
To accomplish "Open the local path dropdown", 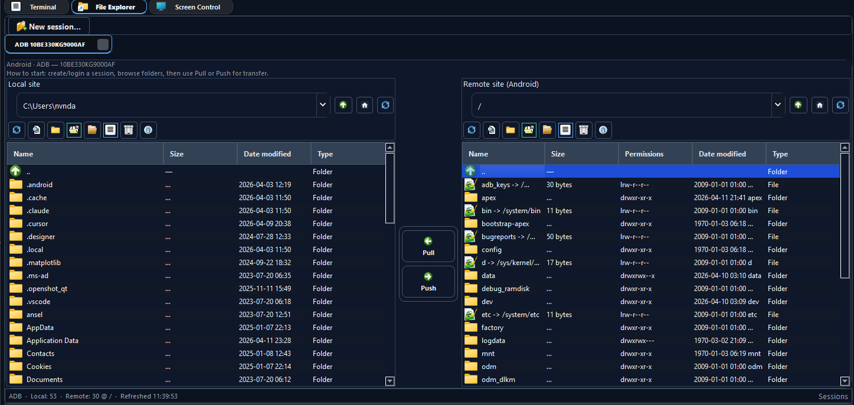I will tap(322, 104).
